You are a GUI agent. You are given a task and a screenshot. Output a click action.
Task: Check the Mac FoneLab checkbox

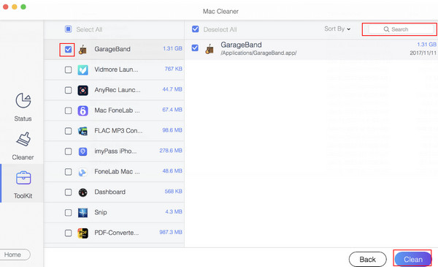click(68, 110)
